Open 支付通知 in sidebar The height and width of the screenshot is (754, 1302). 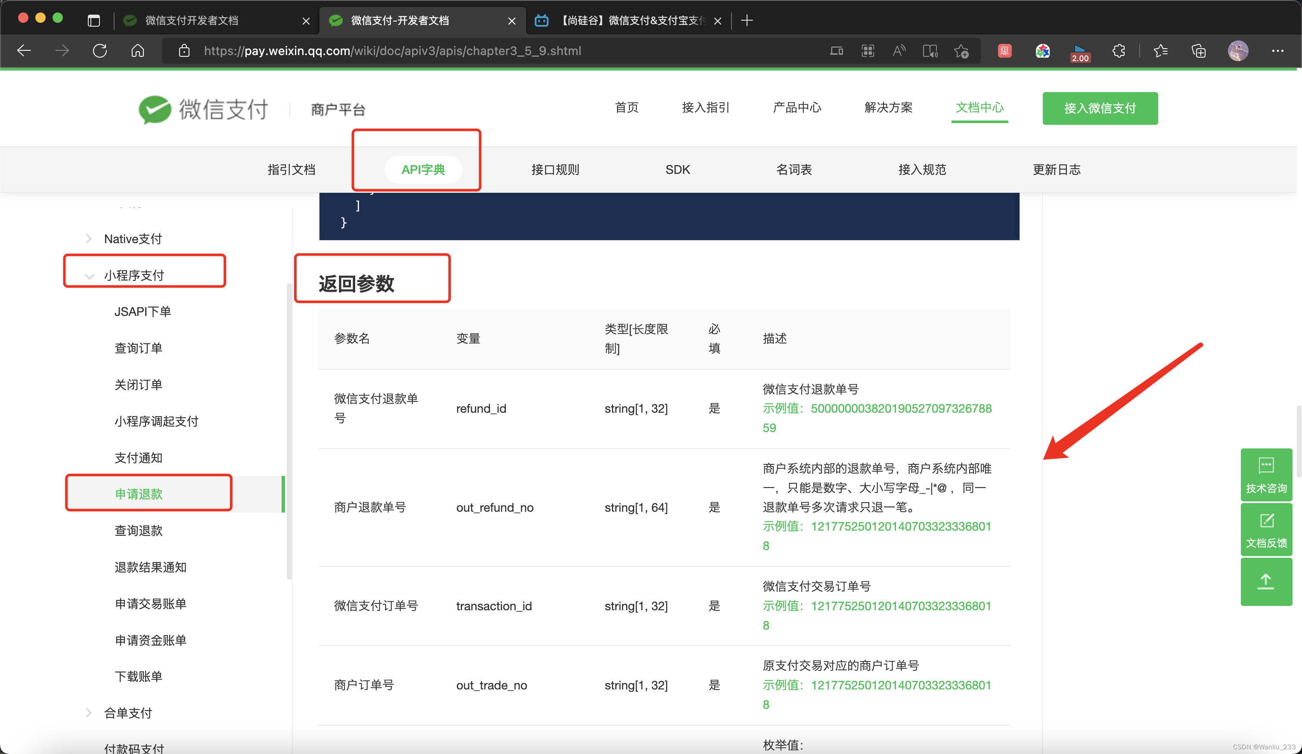point(139,457)
